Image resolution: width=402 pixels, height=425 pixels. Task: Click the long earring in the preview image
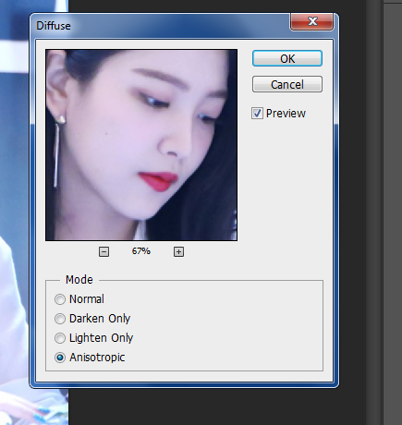(56, 153)
